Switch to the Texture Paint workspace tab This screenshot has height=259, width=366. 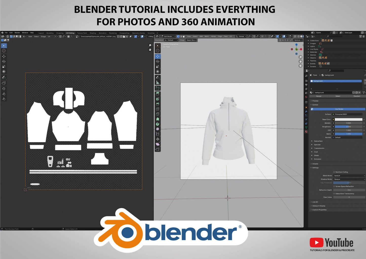82,33
